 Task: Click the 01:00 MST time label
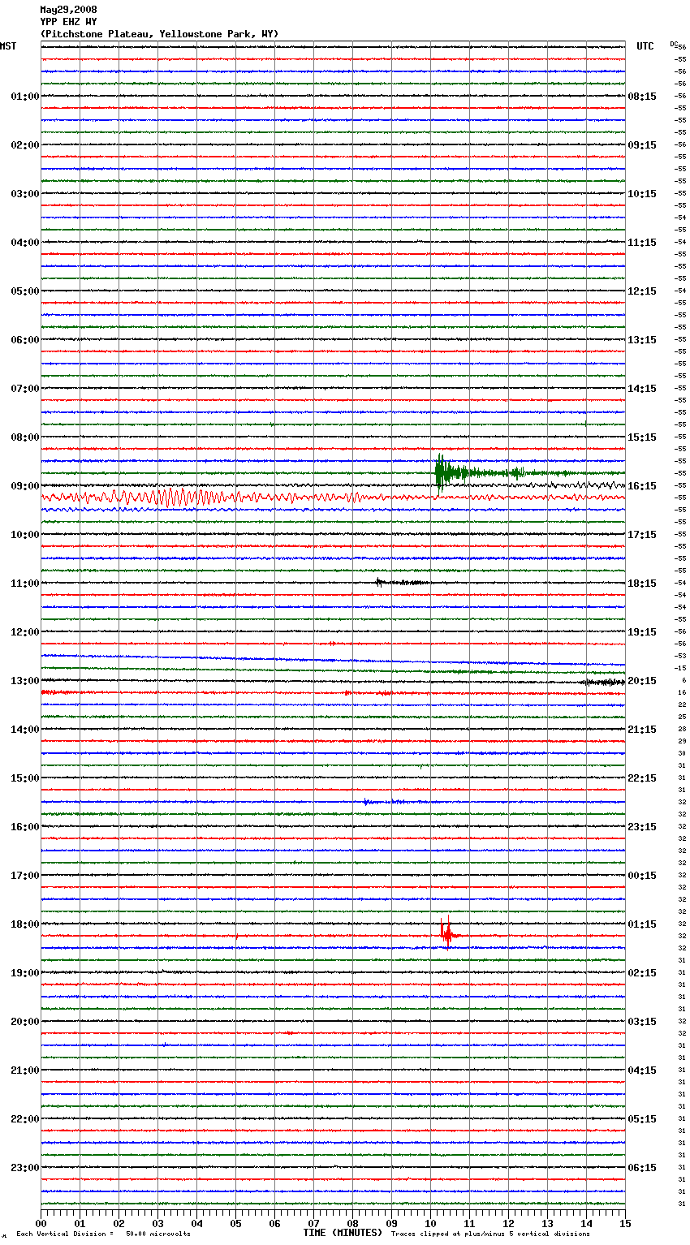point(24,97)
